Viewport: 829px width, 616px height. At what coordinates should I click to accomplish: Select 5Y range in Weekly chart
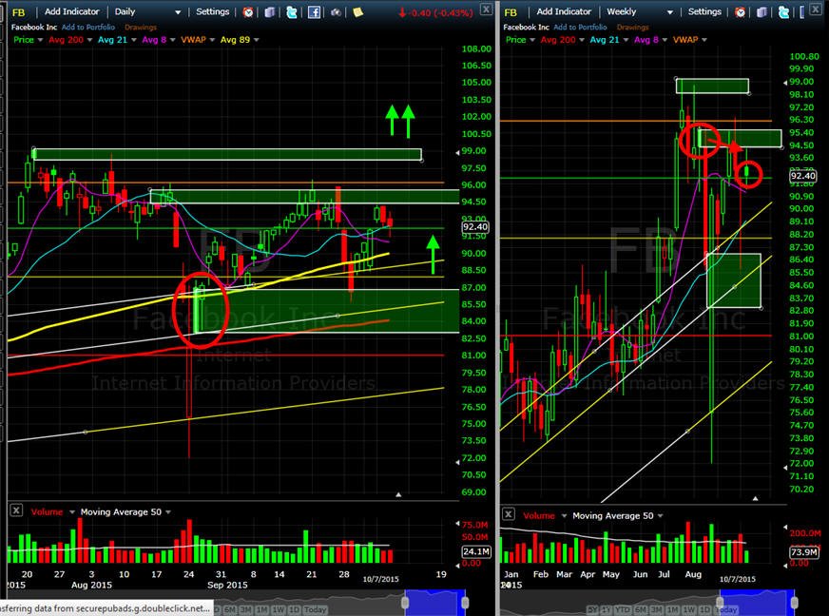pos(593,609)
